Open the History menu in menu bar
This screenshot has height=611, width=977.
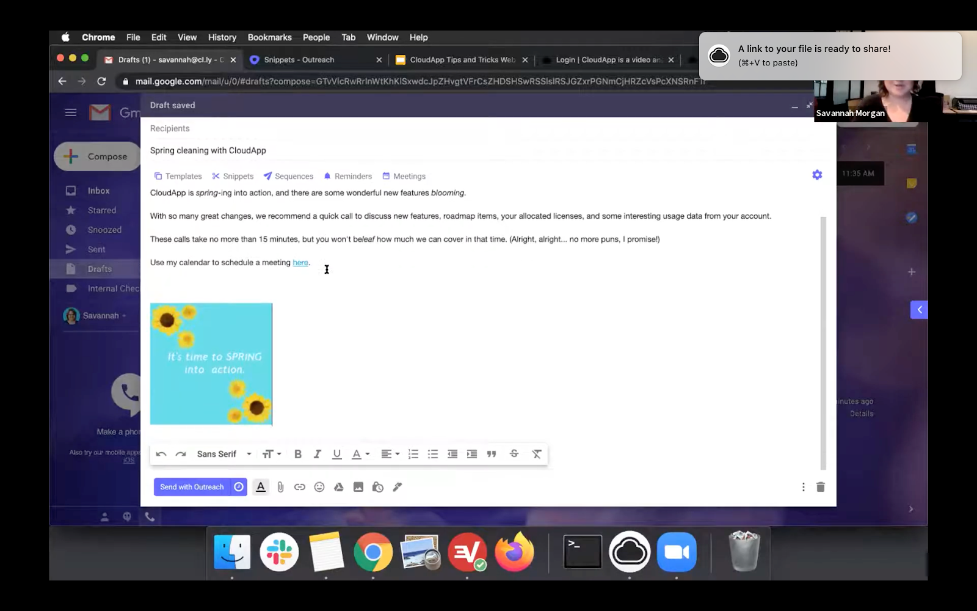point(222,37)
